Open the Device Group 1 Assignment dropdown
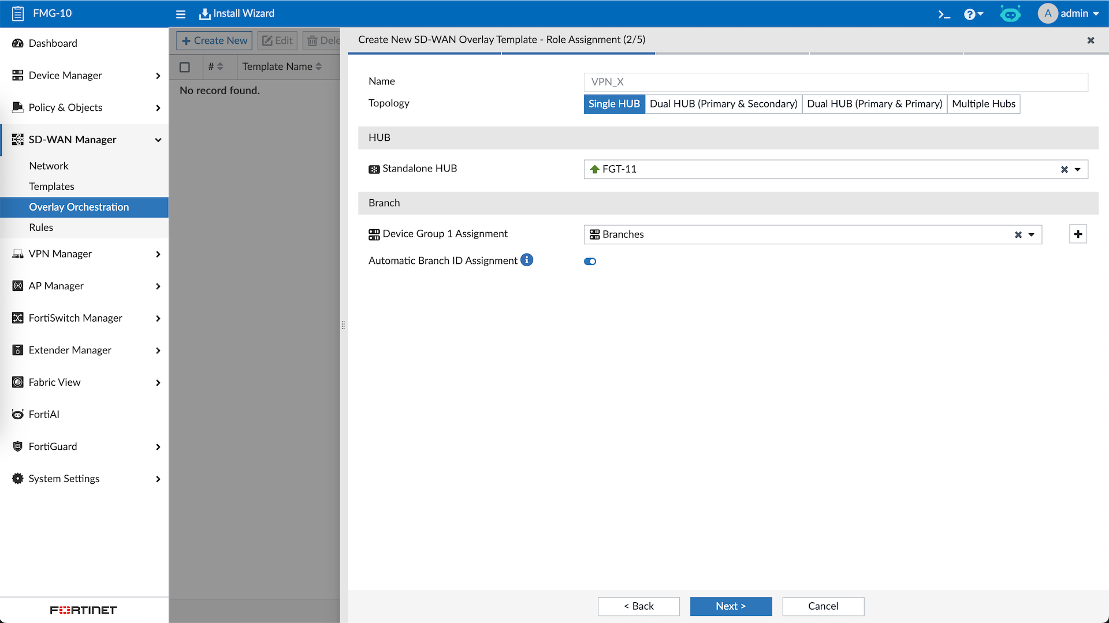 pyautogui.click(x=1031, y=235)
